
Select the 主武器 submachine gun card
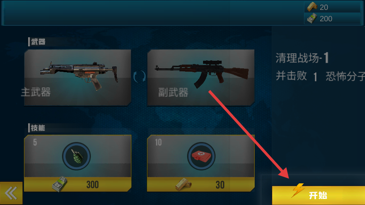[78, 77]
